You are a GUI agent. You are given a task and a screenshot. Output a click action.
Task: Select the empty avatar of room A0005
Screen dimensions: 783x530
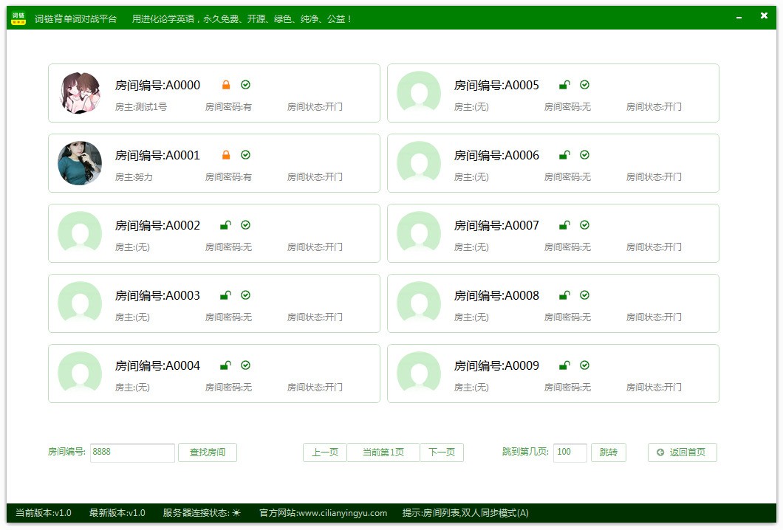419,93
